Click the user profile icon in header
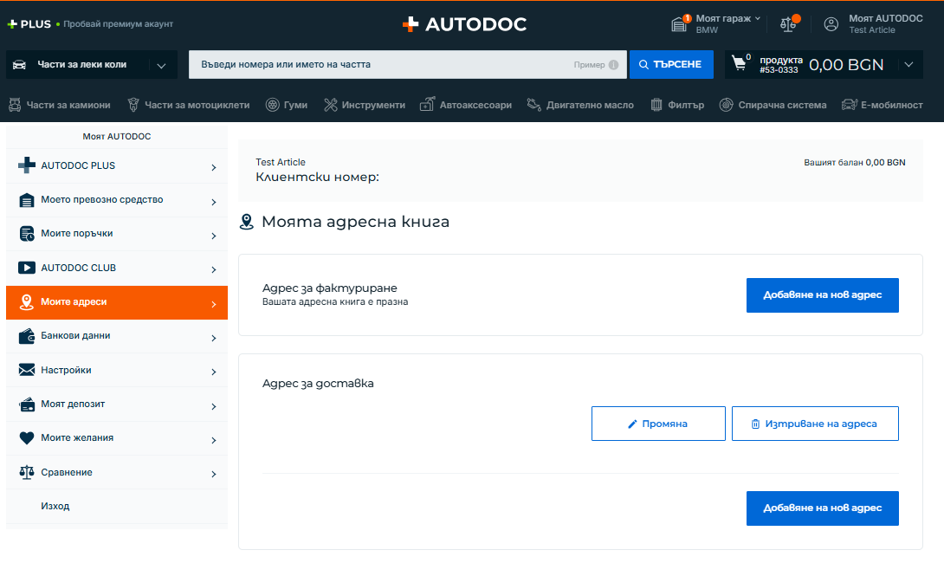Image resolution: width=944 pixels, height=576 pixels. pos(831,24)
